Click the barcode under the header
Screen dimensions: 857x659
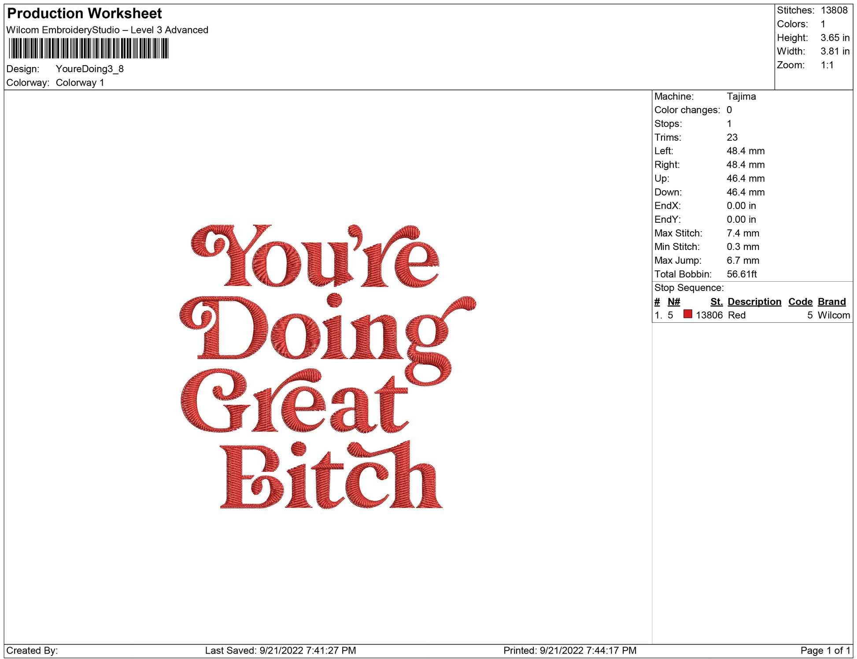click(89, 48)
